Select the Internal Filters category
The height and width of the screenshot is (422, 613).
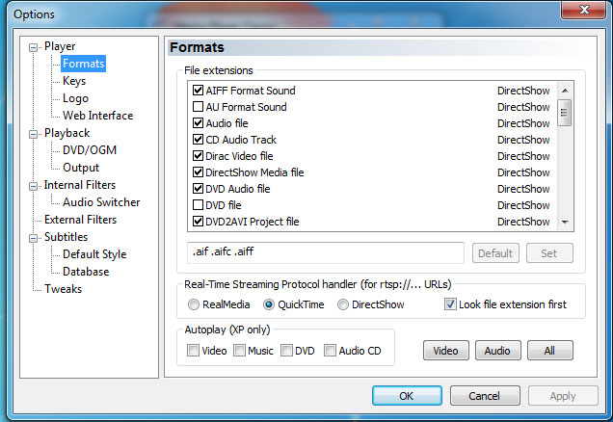click(x=80, y=185)
